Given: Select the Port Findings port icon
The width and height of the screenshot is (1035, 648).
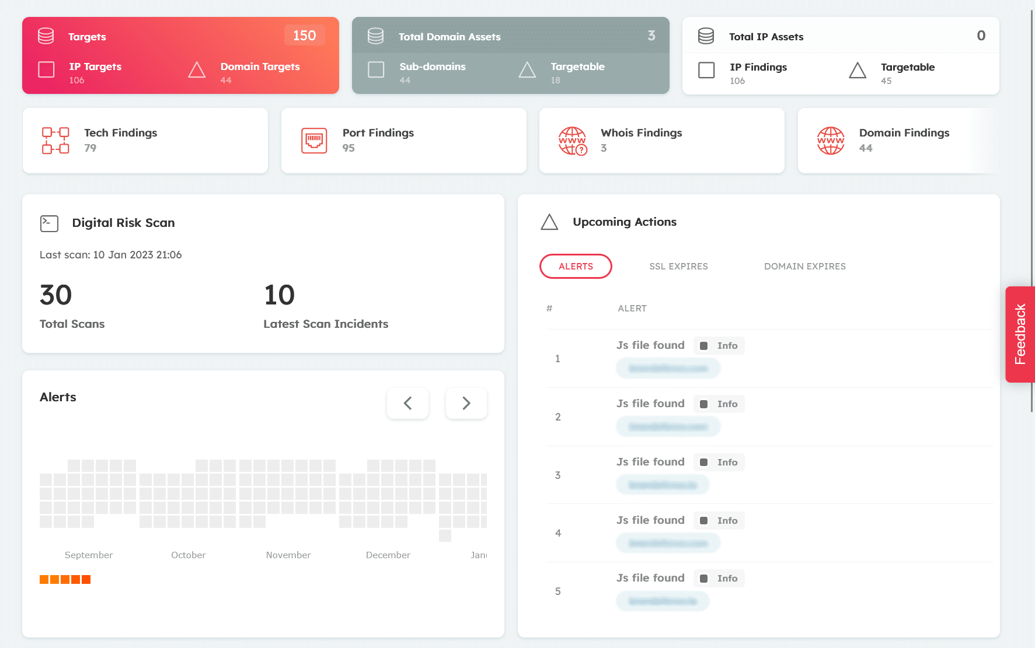Looking at the screenshot, I should 313,140.
